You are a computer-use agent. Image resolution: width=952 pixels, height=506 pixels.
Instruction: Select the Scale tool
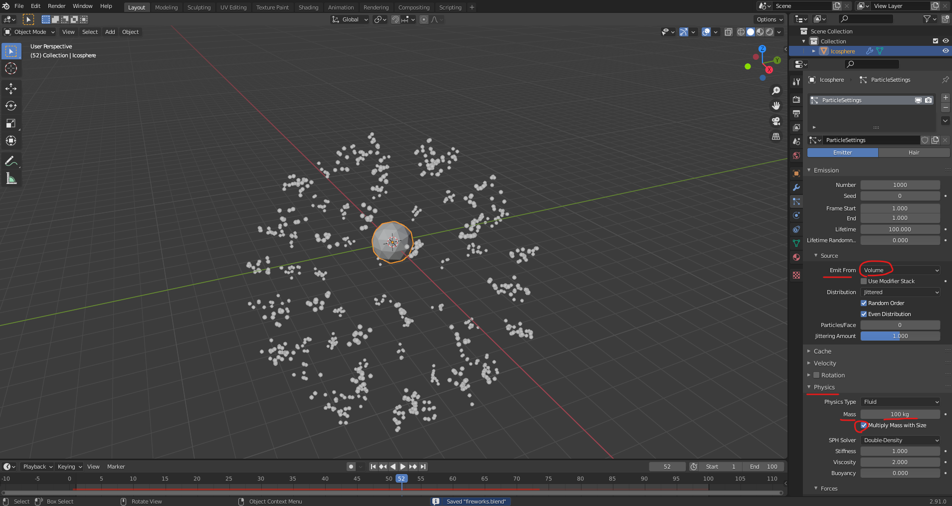(x=11, y=124)
